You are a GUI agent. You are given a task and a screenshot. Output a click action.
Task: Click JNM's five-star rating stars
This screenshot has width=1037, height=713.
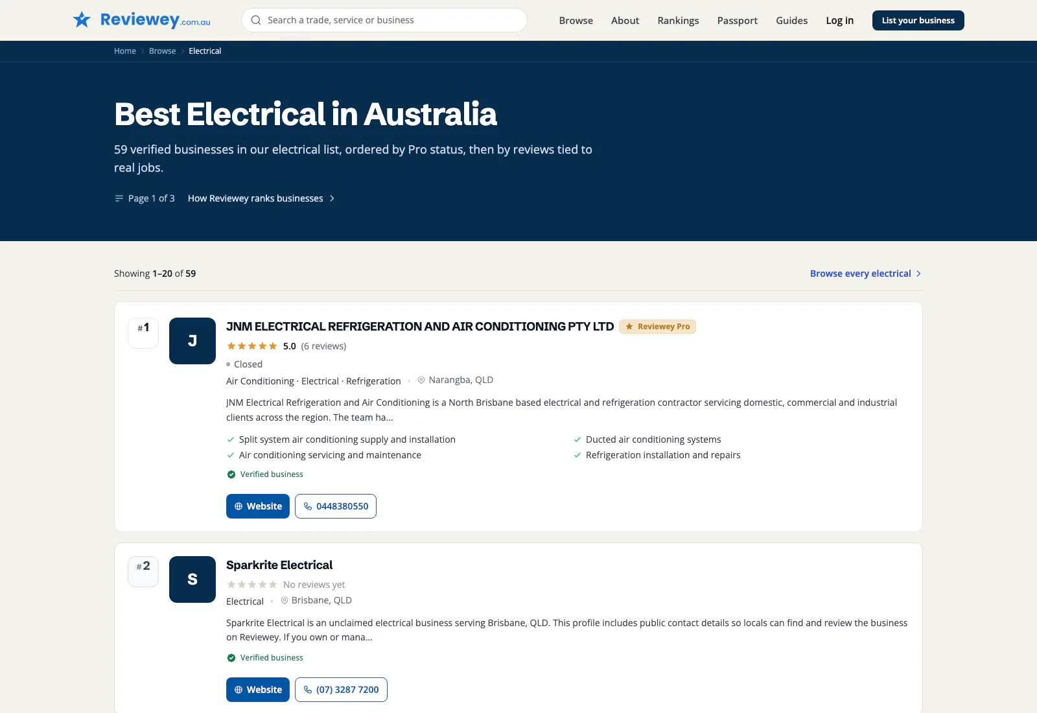point(252,346)
